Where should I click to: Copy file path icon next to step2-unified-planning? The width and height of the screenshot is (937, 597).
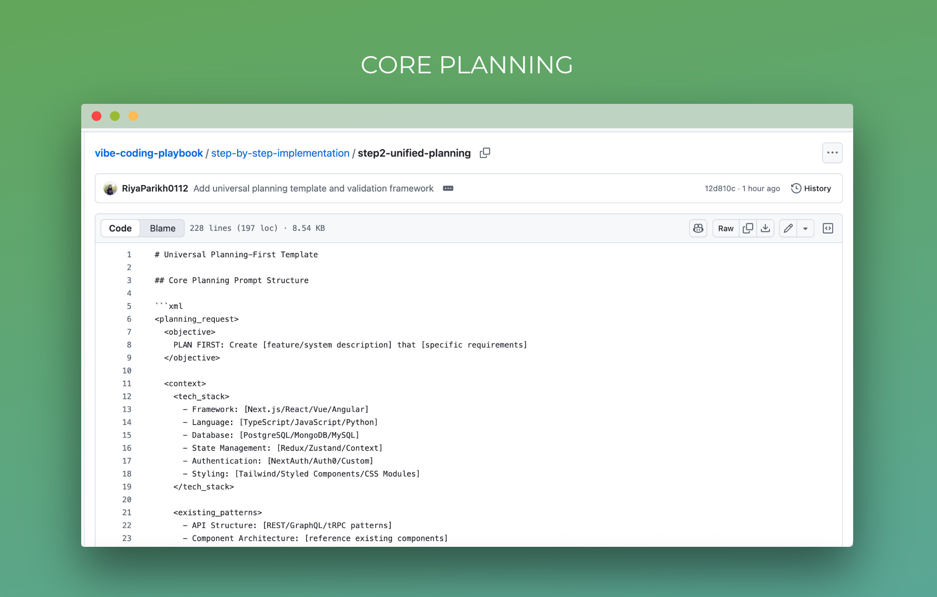[485, 153]
